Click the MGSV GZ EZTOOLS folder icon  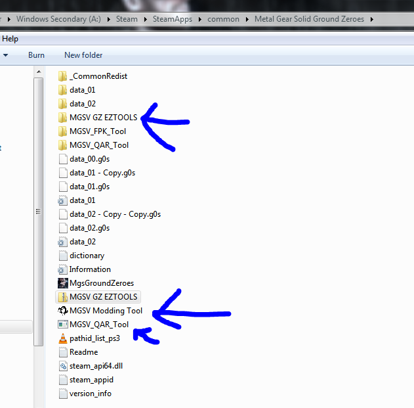(x=62, y=118)
